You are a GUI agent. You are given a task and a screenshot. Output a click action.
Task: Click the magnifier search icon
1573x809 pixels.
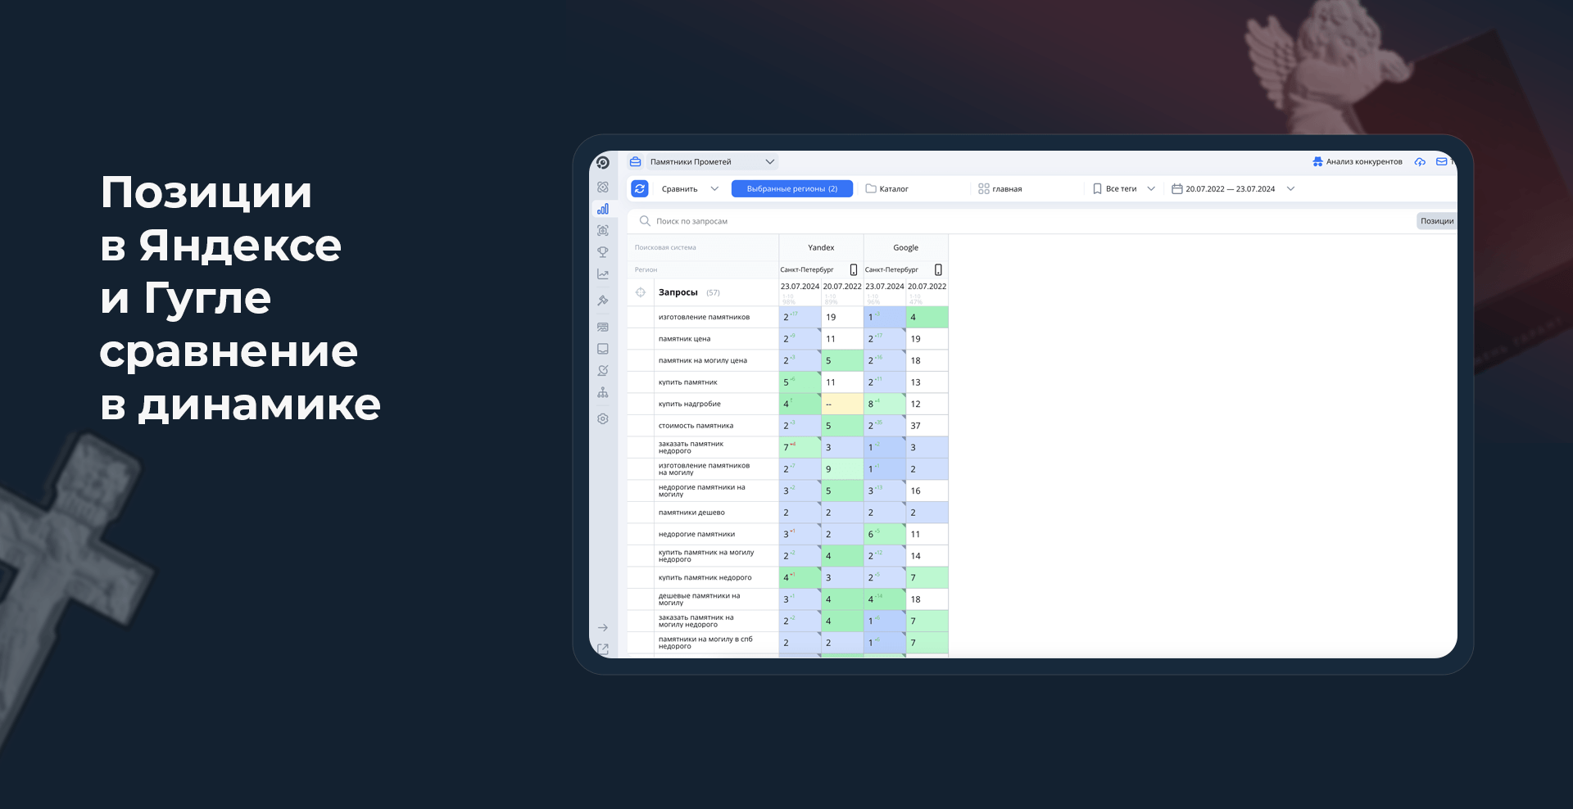tap(645, 221)
